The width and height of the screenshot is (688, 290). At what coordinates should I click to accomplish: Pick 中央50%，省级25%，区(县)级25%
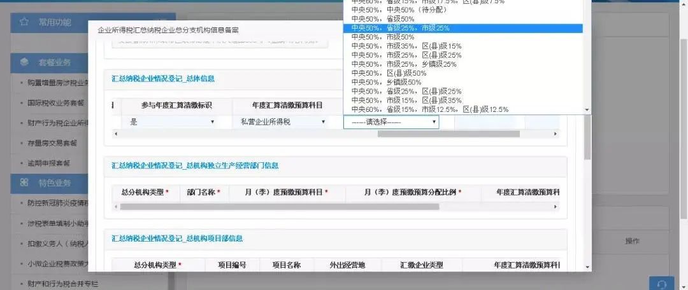coord(463,91)
